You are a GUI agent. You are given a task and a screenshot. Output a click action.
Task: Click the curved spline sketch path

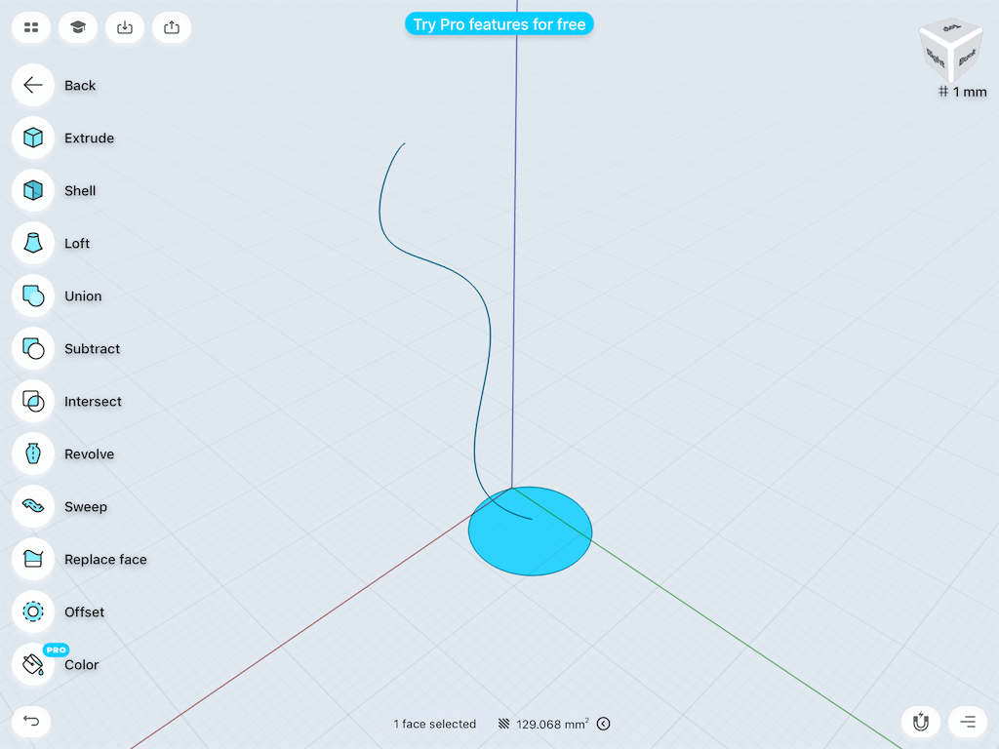pyautogui.click(x=490, y=332)
